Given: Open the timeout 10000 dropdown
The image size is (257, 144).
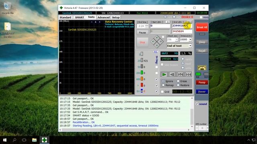Looking at the screenshot, I should [190, 40].
